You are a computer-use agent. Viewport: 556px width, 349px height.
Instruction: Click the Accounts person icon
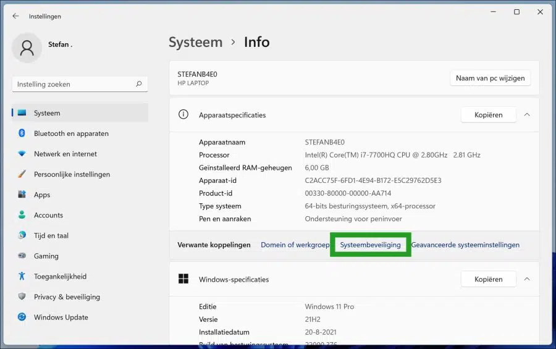click(22, 215)
